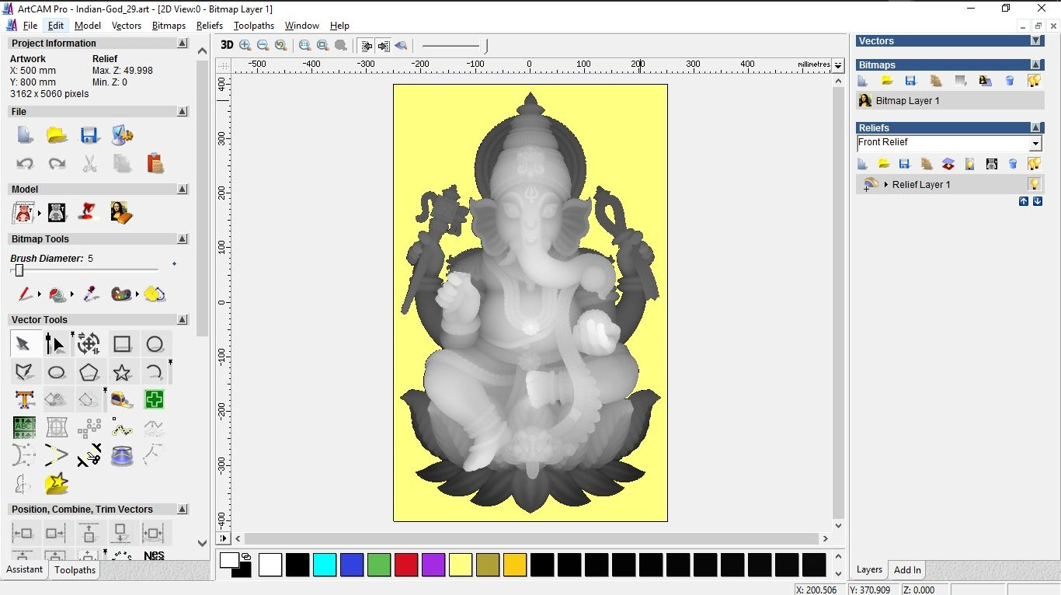Switch to the Add In tab
Image resolution: width=1061 pixels, height=595 pixels.
coord(906,569)
